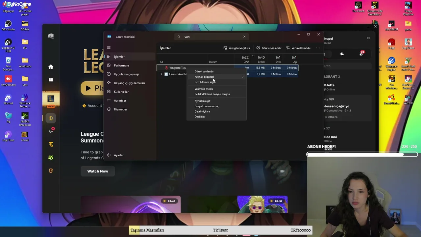Image resolution: width=421 pixels, height=237 pixels.
Task: Switch to Başlangıç uygulamaları tab
Action: (x=130, y=83)
